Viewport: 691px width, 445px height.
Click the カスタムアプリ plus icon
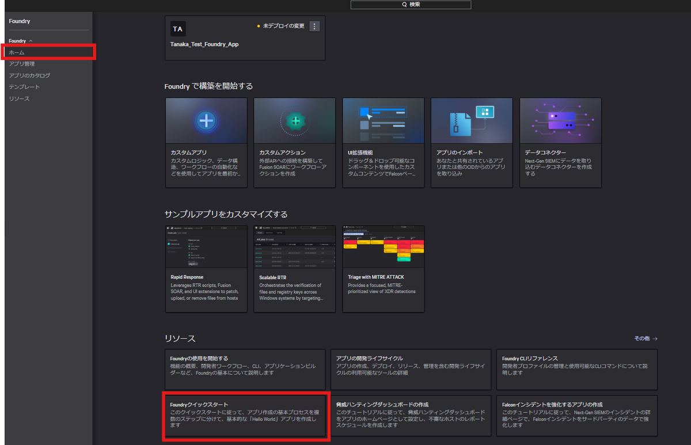(x=206, y=120)
